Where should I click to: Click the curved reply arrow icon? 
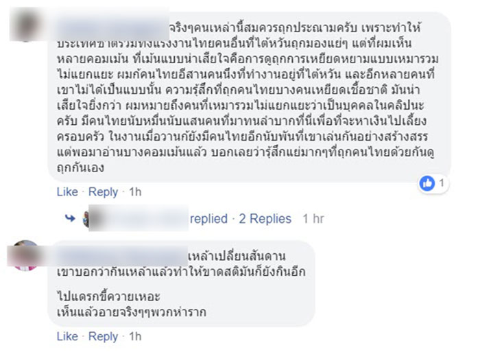(x=70, y=219)
